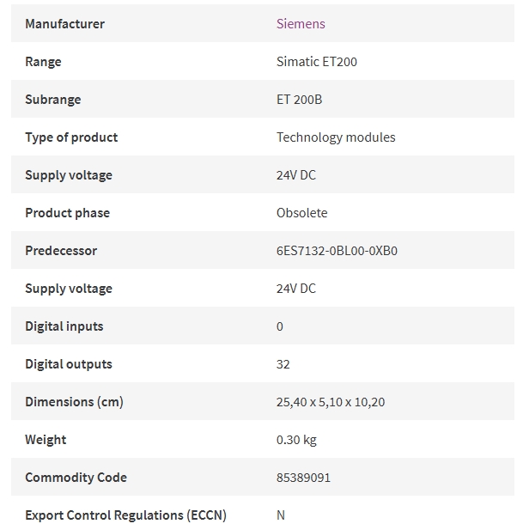Click the Range label
Viewport: 523px width, 530px height.
(43, 62)
